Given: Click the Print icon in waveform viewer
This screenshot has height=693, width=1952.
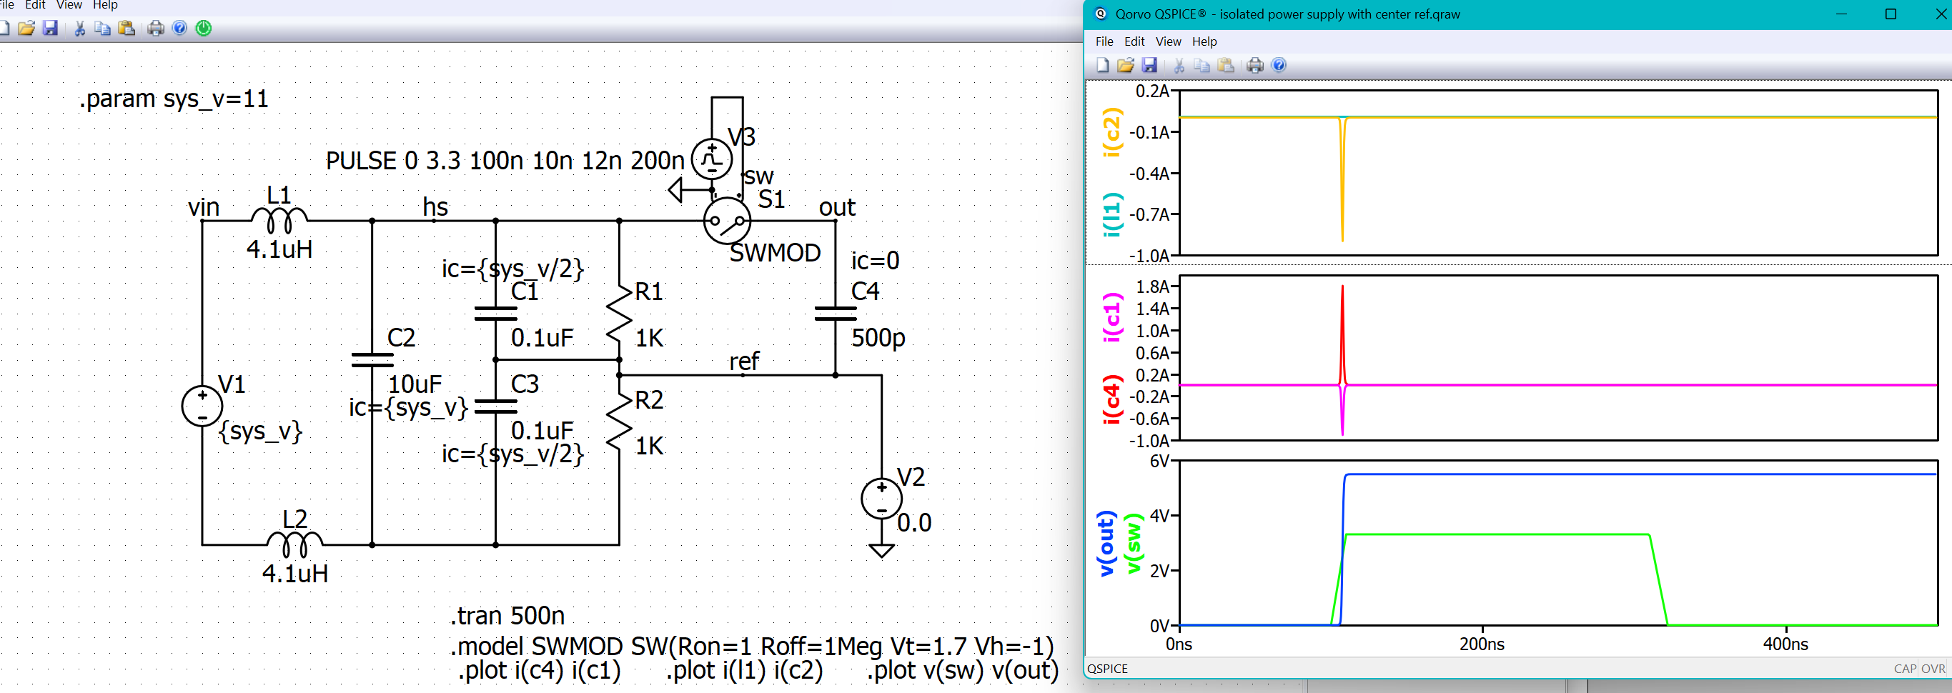Looking at the screenshot, I should tap(1255, 65).
